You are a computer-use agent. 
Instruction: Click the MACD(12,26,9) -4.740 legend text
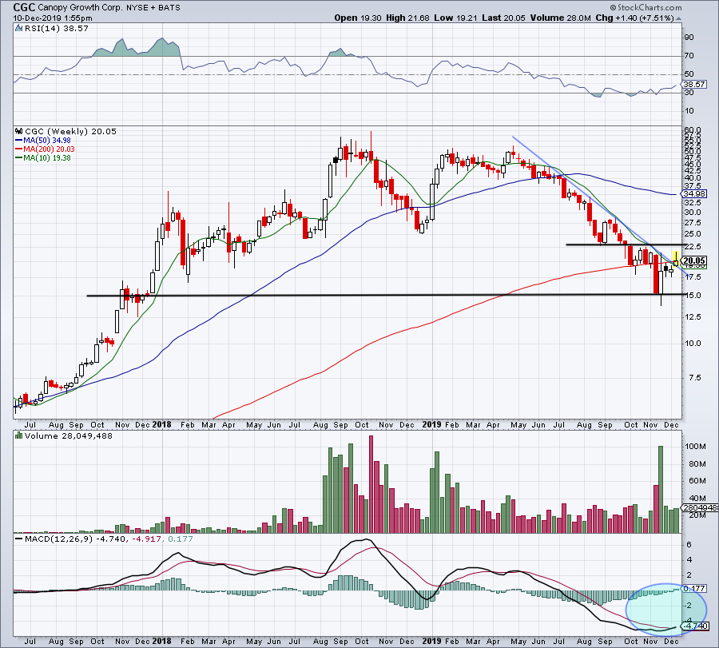(75, 539)
